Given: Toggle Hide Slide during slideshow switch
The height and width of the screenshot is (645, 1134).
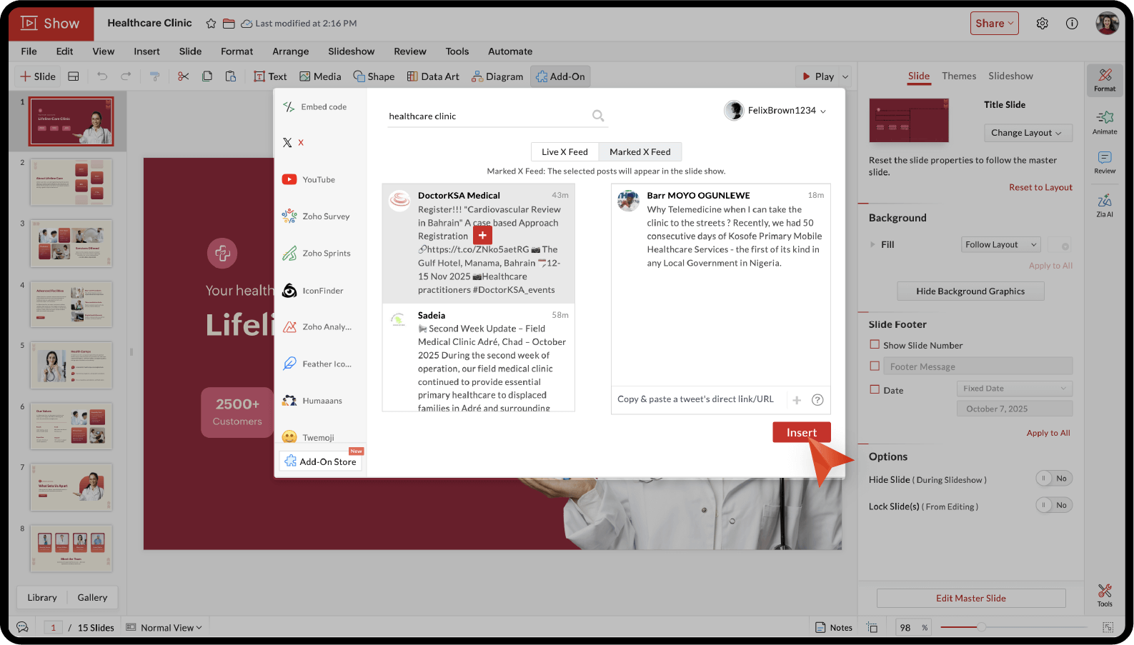Looking at the screenshot, I should [x=1054, y=479].
